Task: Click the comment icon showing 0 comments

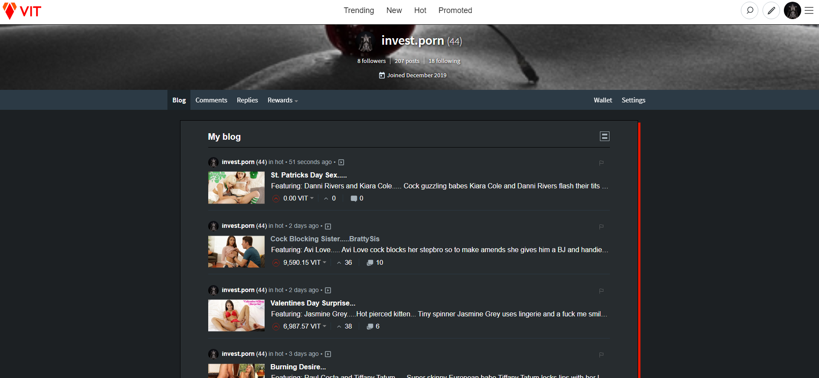Action: pos(354,198)
